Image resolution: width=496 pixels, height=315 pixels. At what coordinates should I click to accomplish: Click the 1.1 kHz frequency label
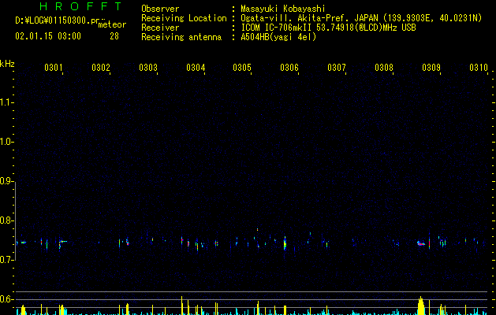click(x=6, y=102)
